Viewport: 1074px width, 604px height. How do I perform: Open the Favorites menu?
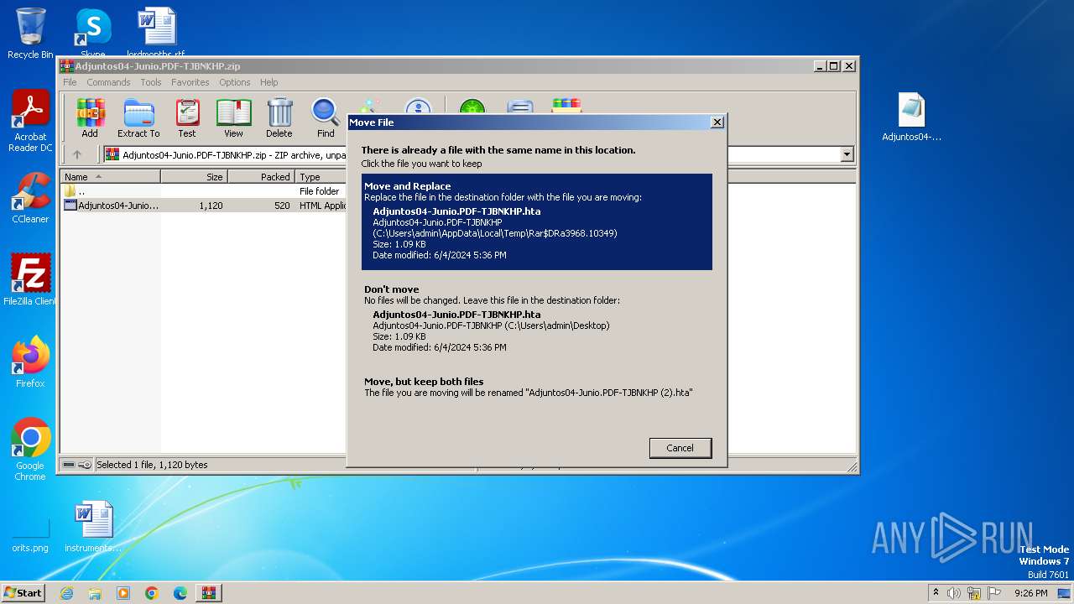[x=190, y=82]
